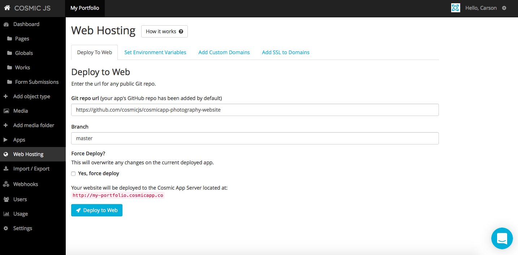The image size is (518, 255).
Task: Click the Webhooks icon in the sidebar
Action: click(6, 184)
